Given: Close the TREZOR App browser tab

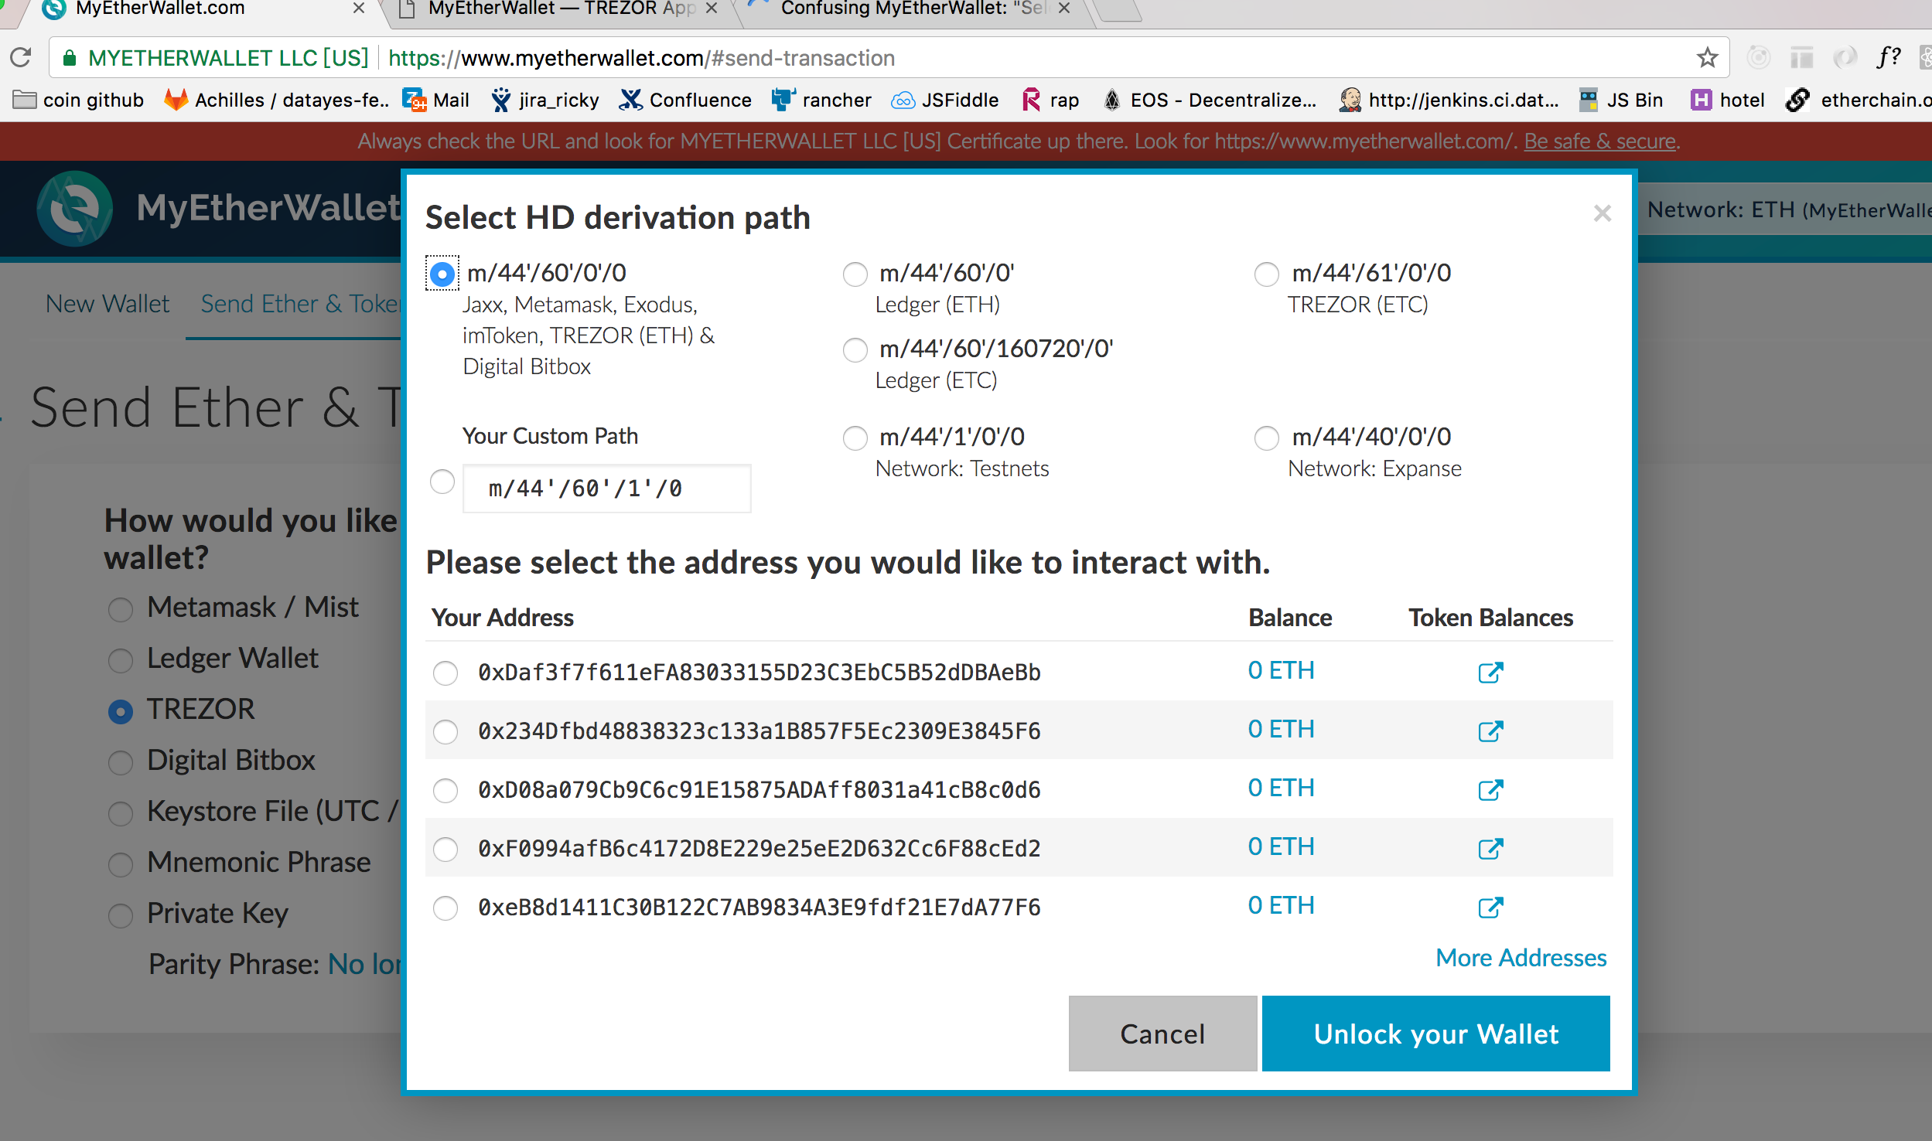Looking at the screenshot, I should (x=712, y=9).
